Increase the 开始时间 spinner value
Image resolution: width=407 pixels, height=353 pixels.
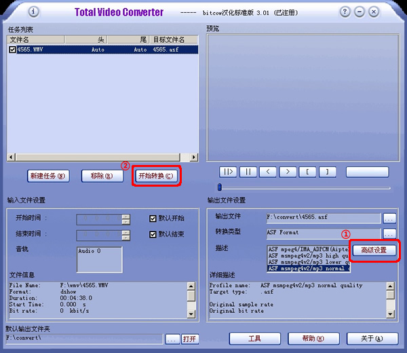click(x=125, y=216)
